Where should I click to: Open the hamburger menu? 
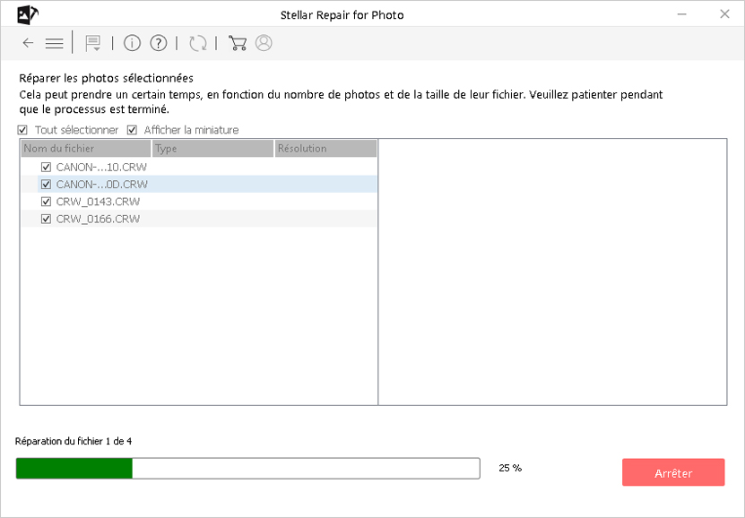[x=54, y=43]
